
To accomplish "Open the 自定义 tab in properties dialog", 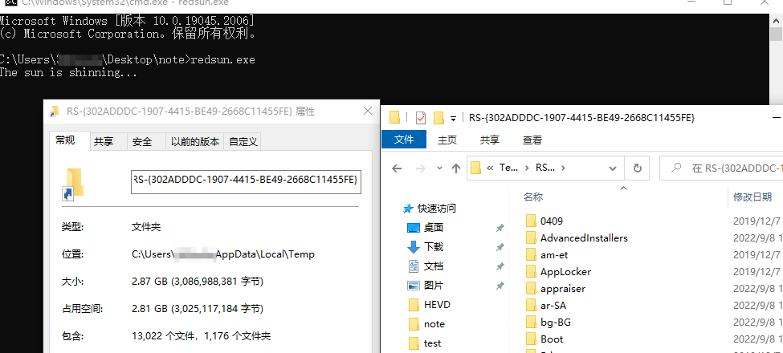I will point(243,141).
